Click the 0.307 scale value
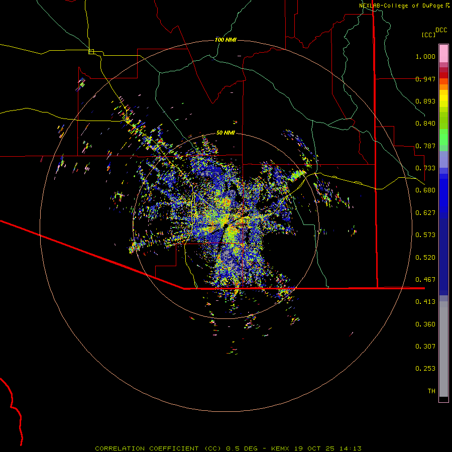Viewport: 452px width, 452px height. 425,347
